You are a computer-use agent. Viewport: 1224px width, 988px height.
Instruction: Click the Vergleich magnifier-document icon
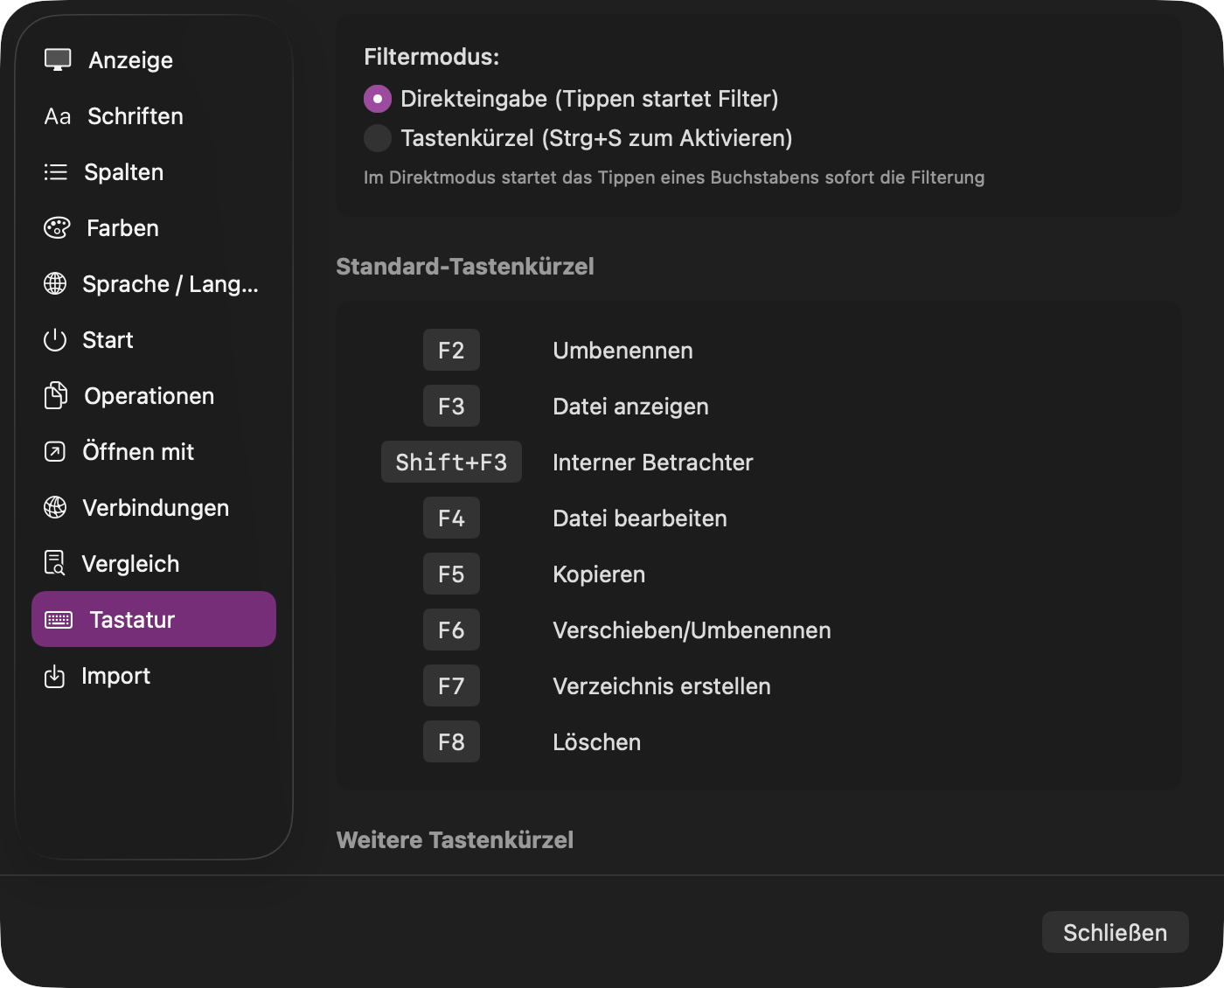[x=55, y=563]
